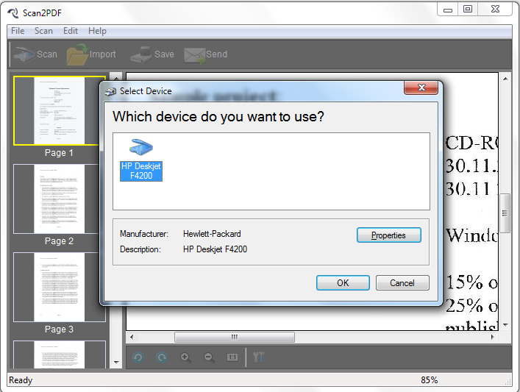Click the horizontal scroll right arrow
Viewport: 520px width, 392px height.
pyautogui.click(x=493, y=338)
